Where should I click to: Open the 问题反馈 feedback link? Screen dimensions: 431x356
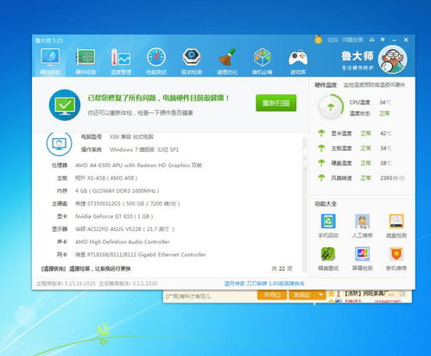coord(352,40)
